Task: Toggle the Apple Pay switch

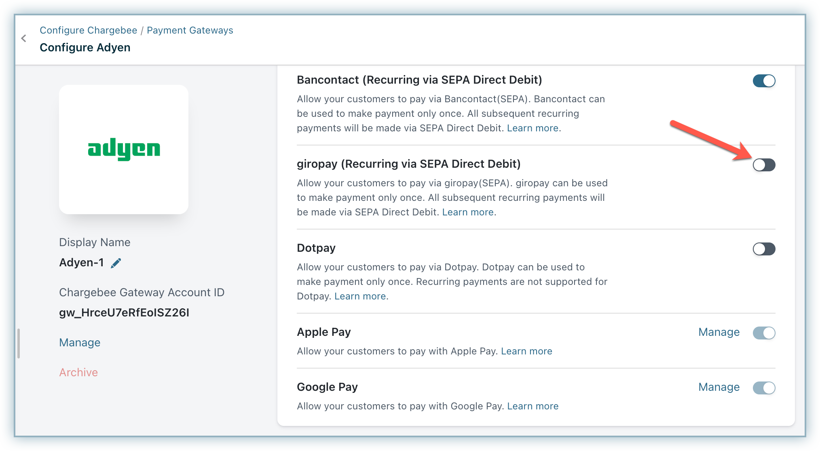Action: click(763, 333)
